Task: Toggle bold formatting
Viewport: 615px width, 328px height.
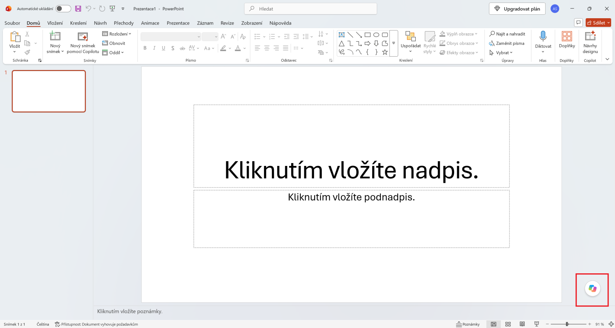Action: [x=145, y=48]
